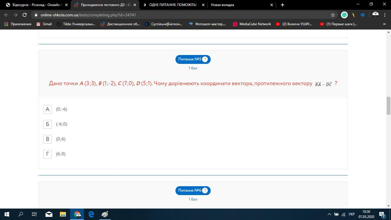Viewport: 391px width, 220px height.
Task: Click the blue sound waves extension icon
Action: pyautogui.click(x=363, y=15)
